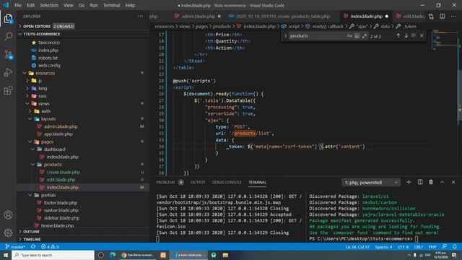The width and height of the screenshot is (462, 260).
Task: Split the editor to the right
Action: point(443,16)
